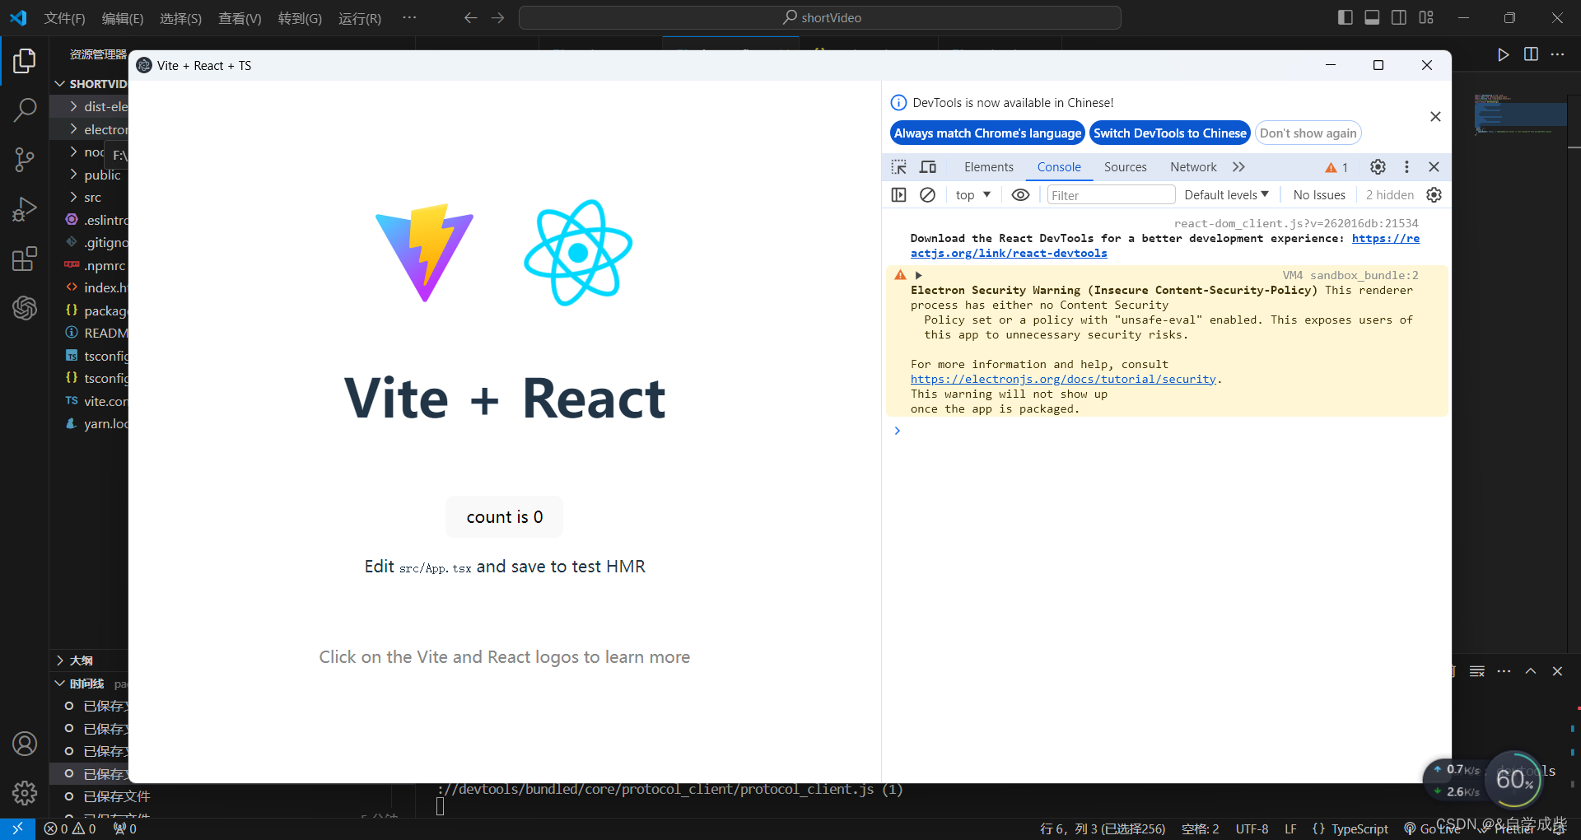Screen dimensions: 1581x840
Task: Open the console sidebar icon
Action: coord(898,194)
